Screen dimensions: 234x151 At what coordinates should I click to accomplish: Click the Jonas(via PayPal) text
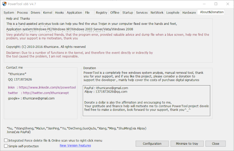(19, 132)
